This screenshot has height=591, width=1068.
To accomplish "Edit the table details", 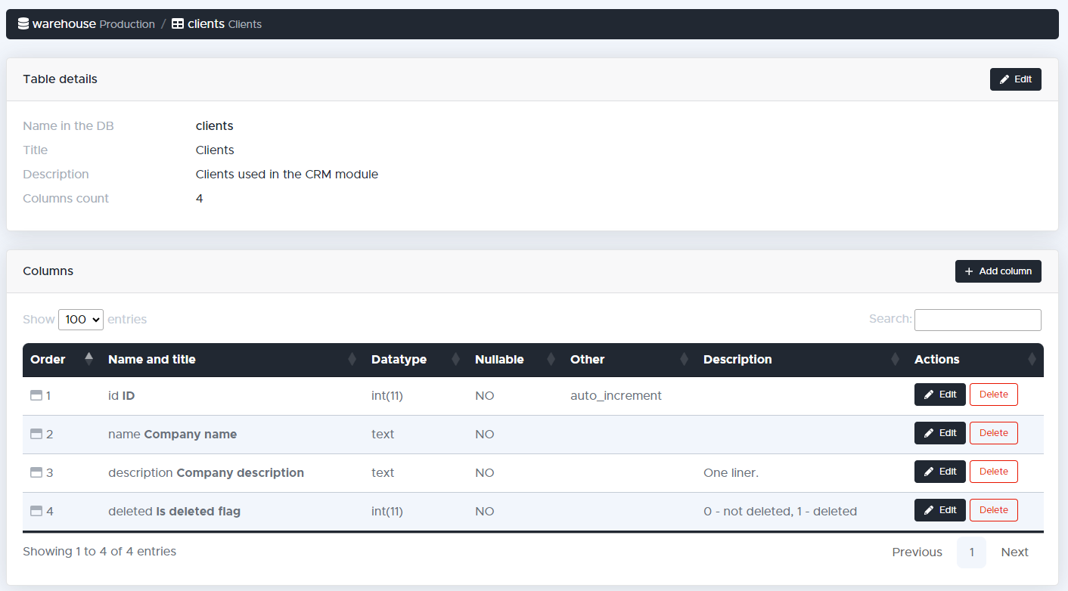I will click(x=1015, y=79).
